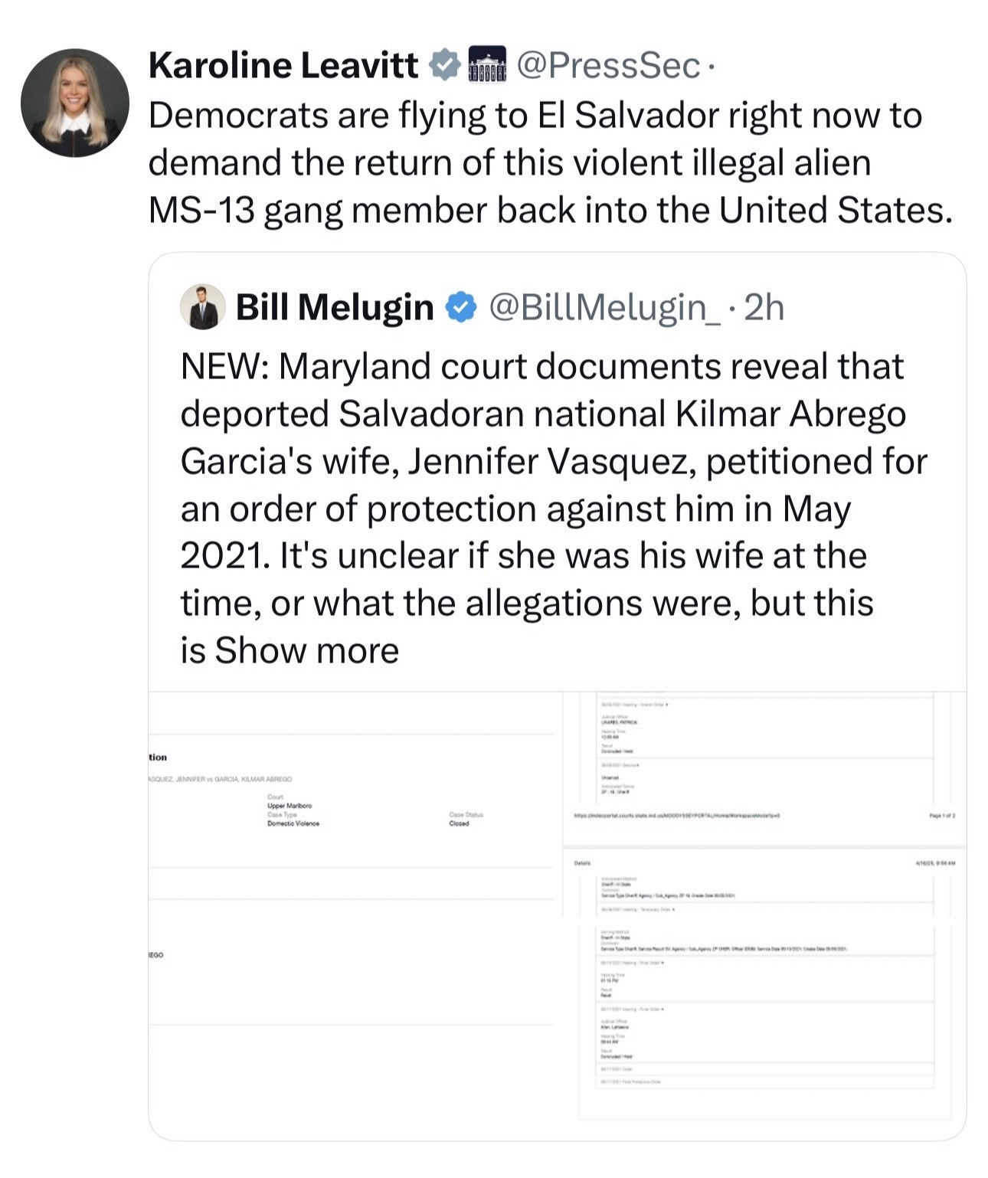Click the Karoline Leavitt display name

[x=283, y=66]
